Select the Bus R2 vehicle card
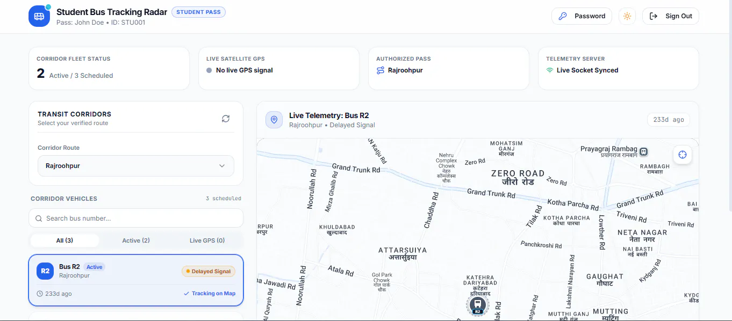Screen dimensions: 732x321 (x=136, y=280)
